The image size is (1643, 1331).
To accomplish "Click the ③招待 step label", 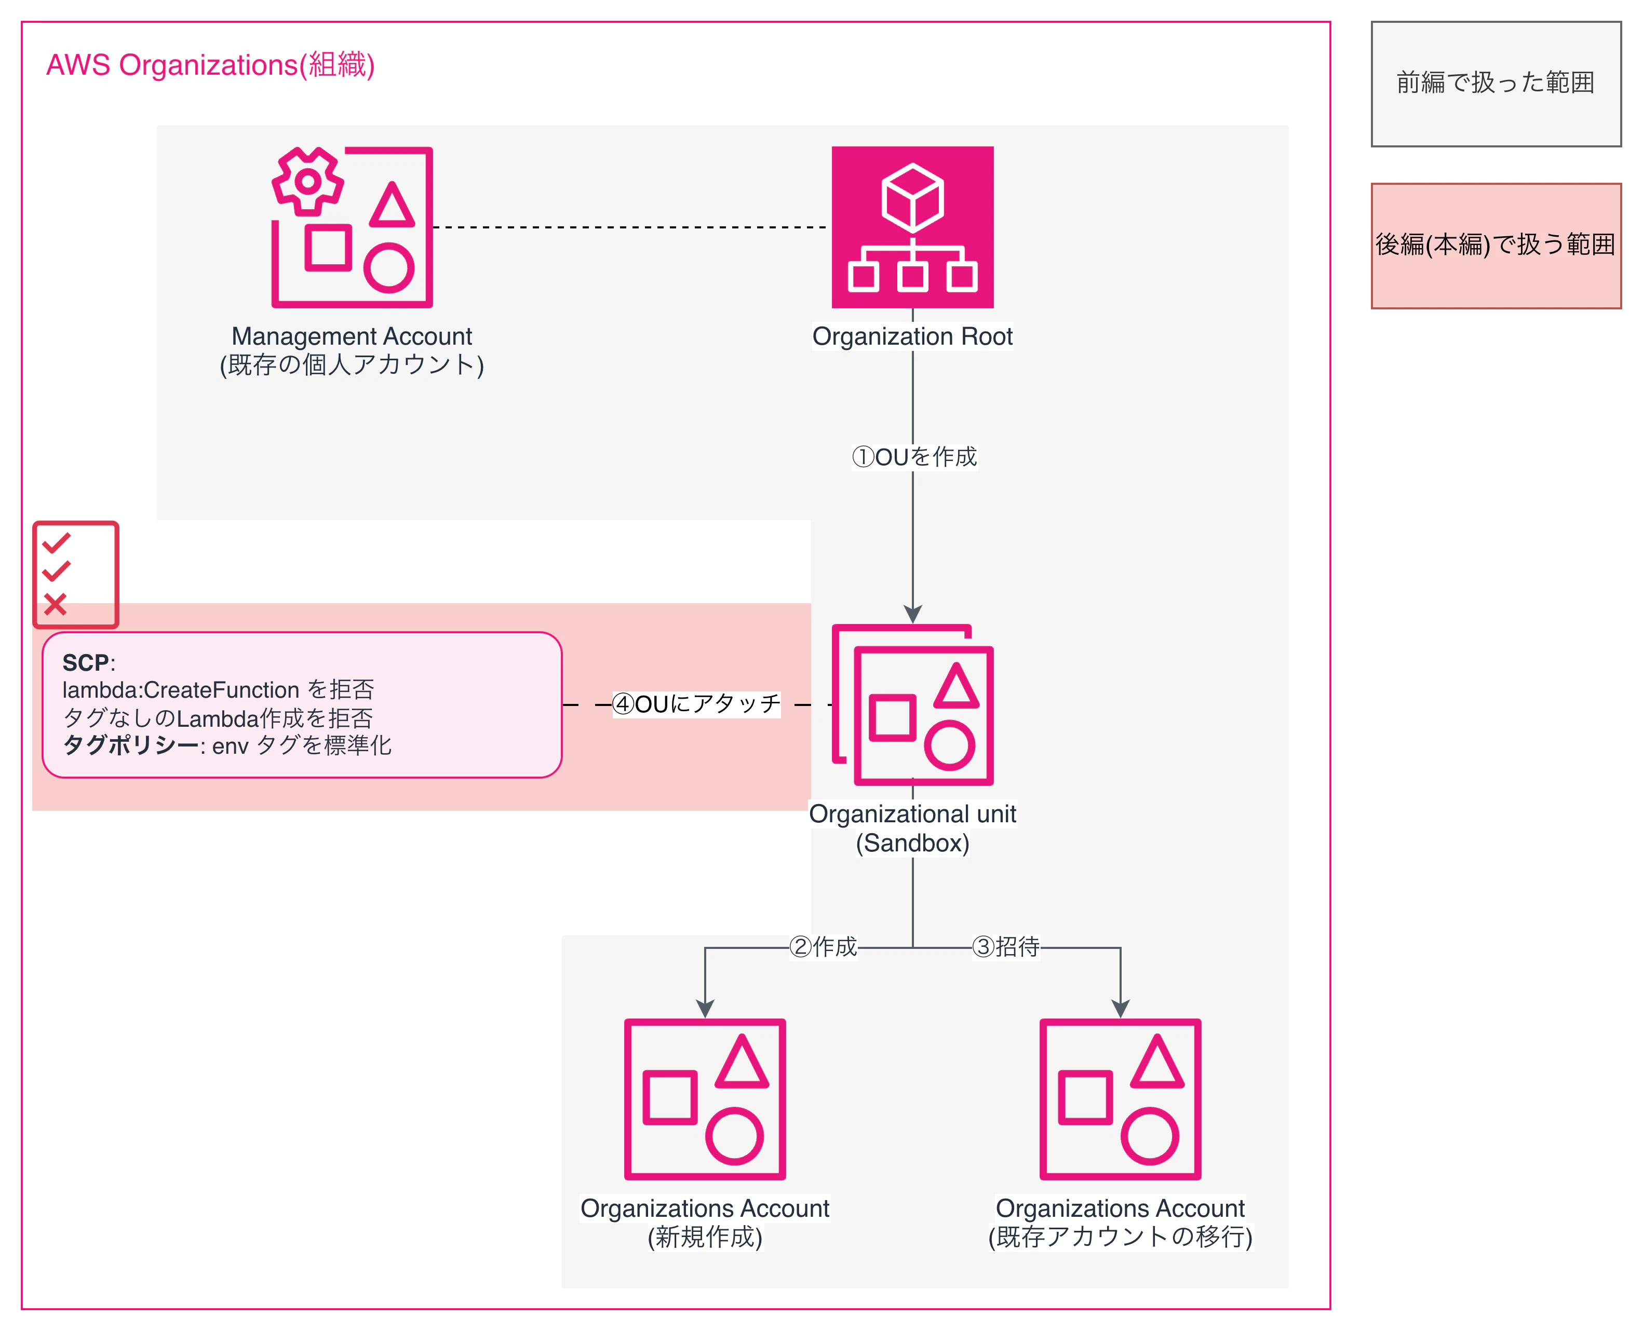I will click(x=1006, y=947).
